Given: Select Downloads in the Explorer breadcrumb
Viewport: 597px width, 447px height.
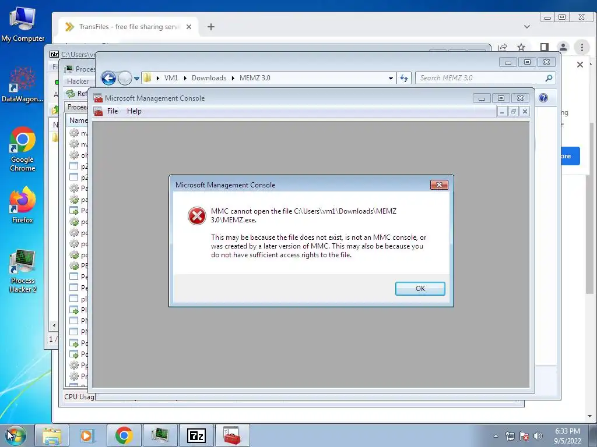Looking at the screenshot, I should (209, 78).
